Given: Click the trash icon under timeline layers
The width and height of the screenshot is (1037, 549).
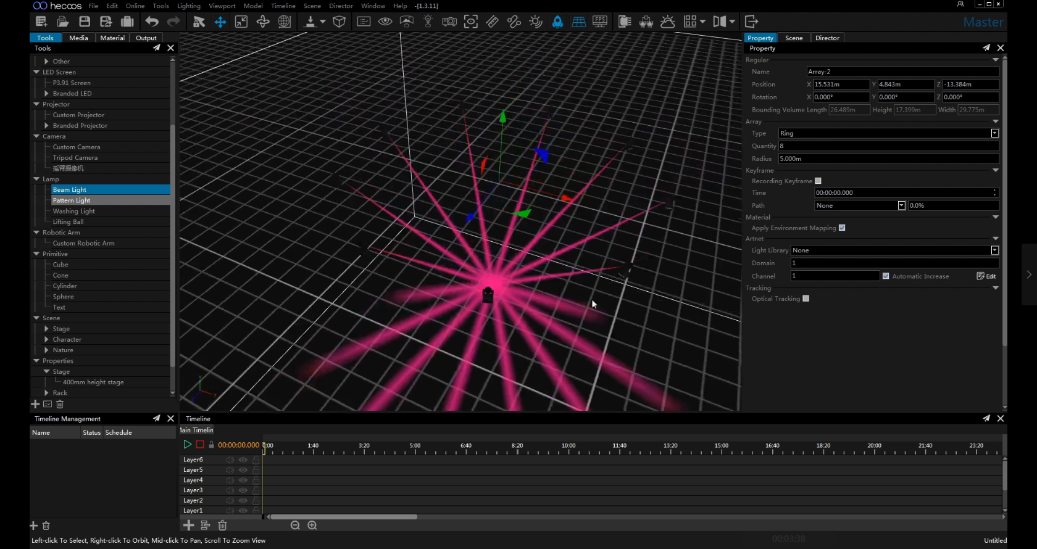Looking at the screenshot, I should pos(222,526).
